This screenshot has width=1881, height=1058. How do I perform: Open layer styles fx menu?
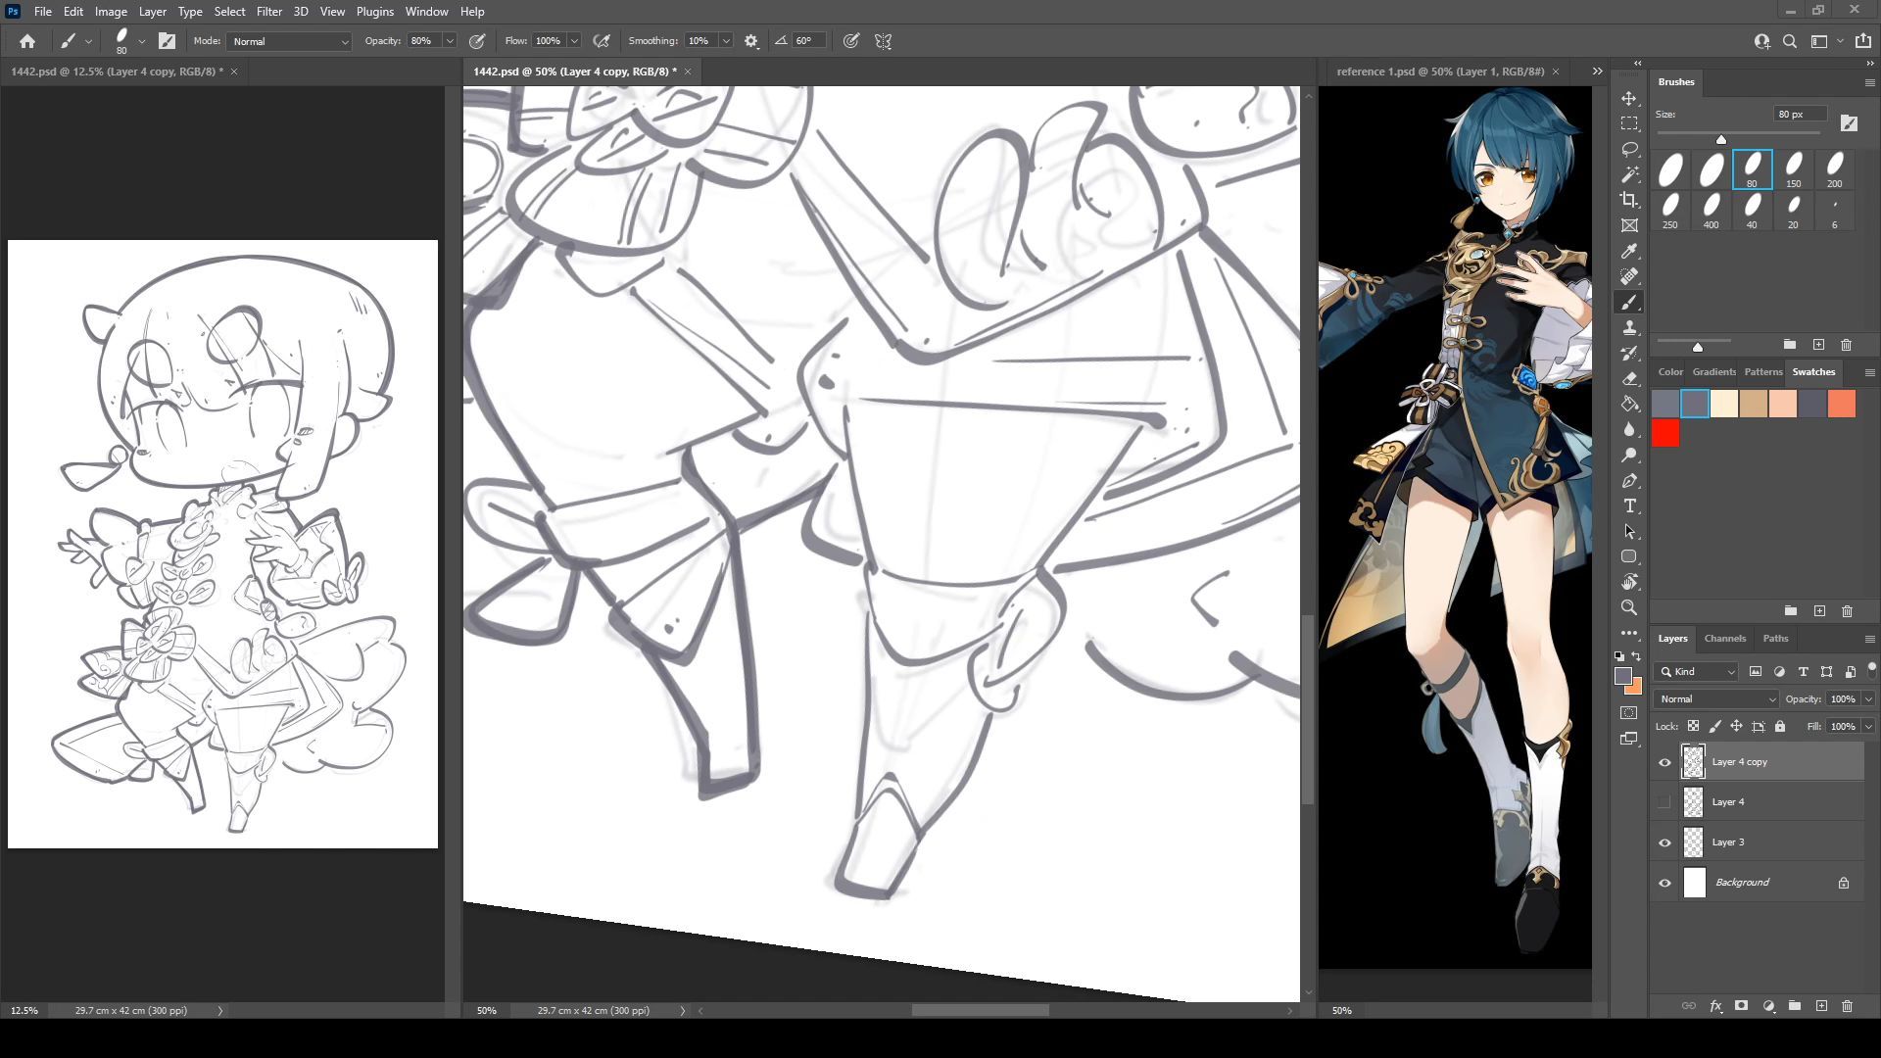(x=1715, y=1006)
